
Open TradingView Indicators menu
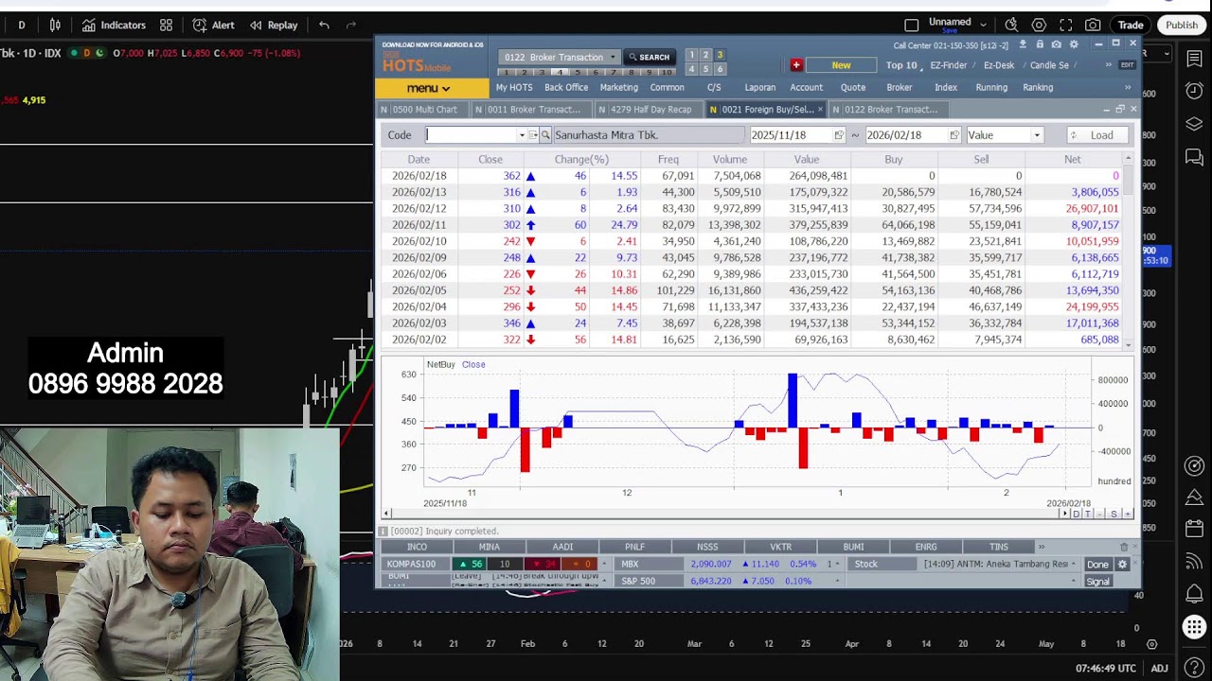coord(114,26)
